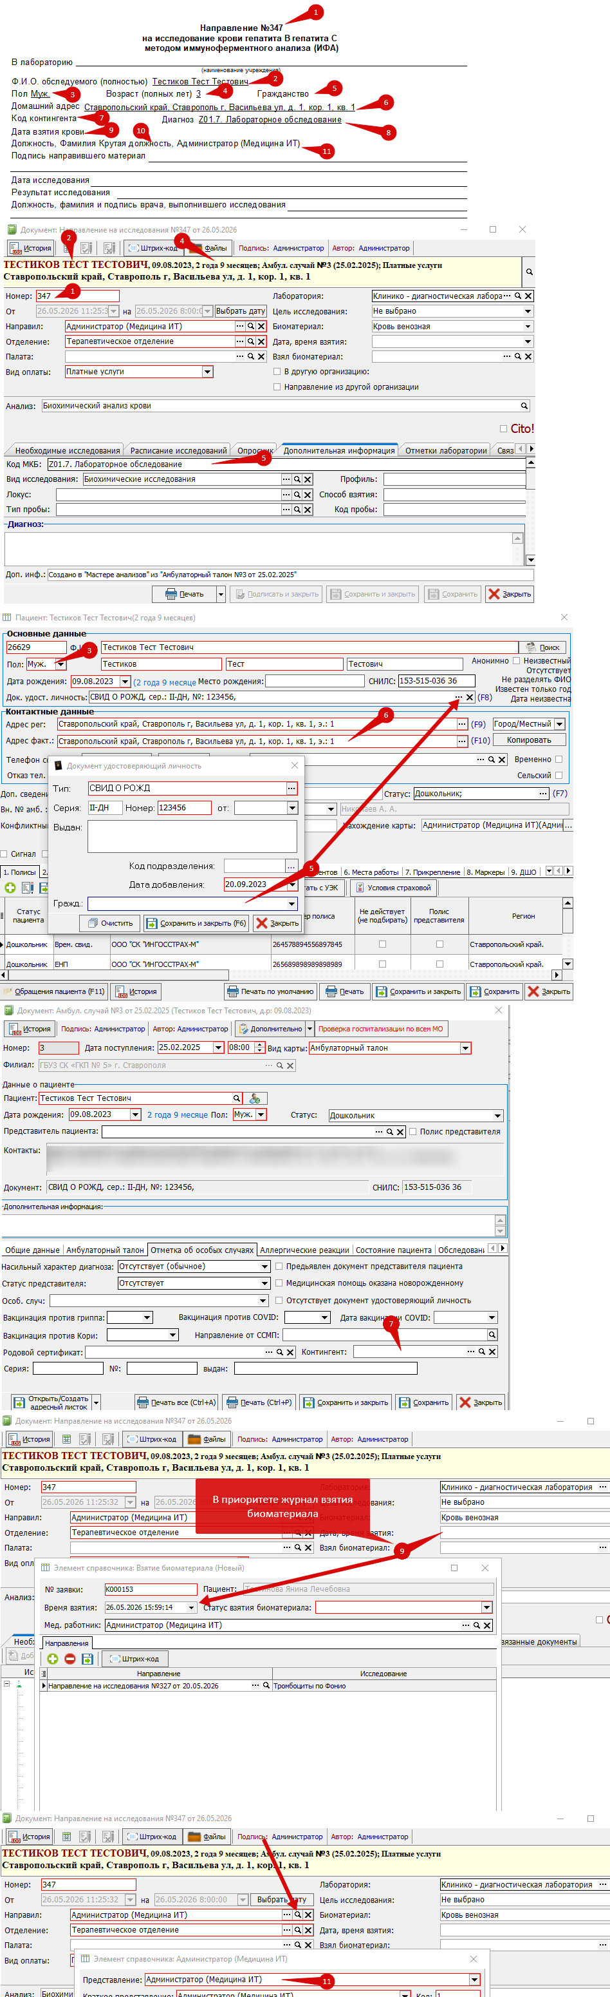Select row Направление на исследования №327
This screenshot has width=610, height=1997.
tap(267, 1686)
